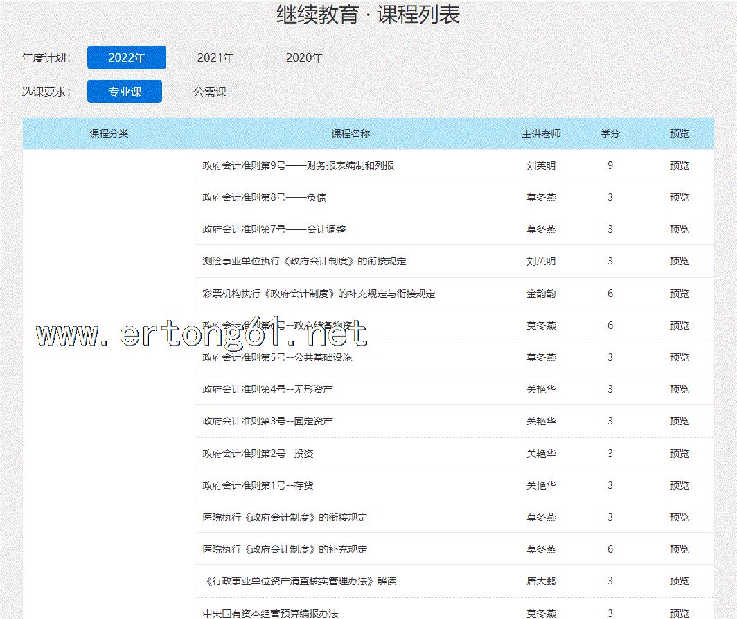Open course title 政府会计准则第1号--存货
This screenshot has width=737, height=619.
(x=258, y=485)
